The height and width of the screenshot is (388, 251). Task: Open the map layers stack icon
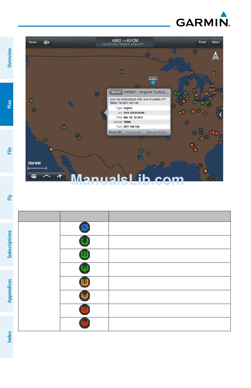pyautogui.click(x=34, y=176)
